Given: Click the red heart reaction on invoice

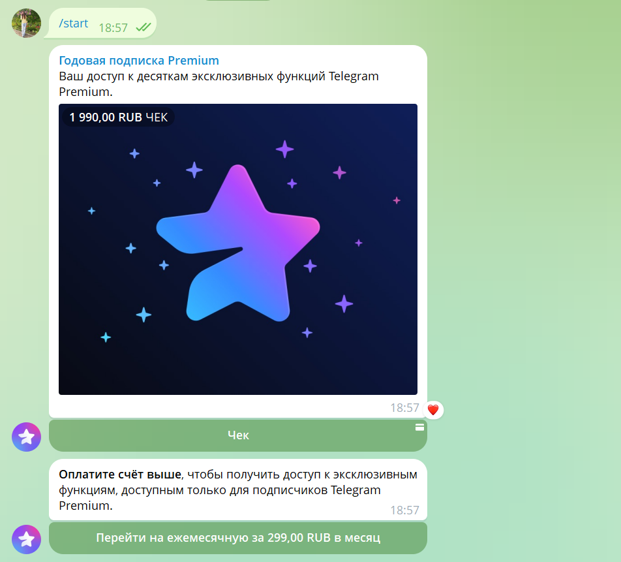Looking at the screenshot, I should point(433,410).
